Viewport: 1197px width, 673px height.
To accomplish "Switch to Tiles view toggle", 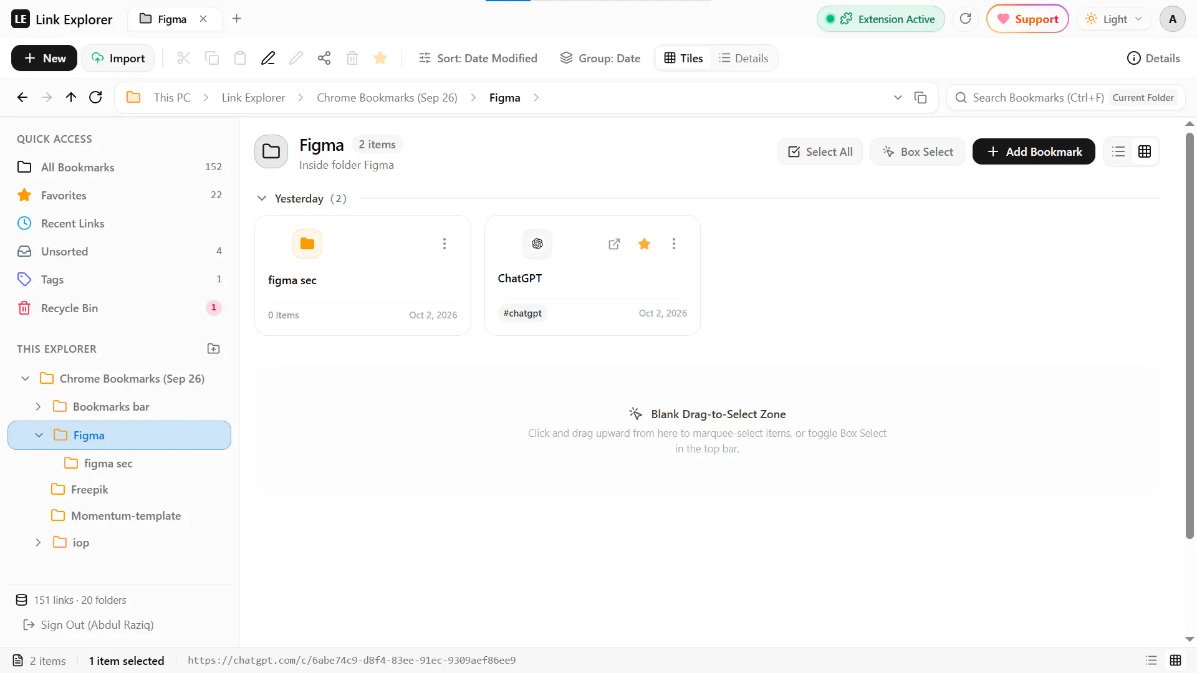I will [683, 58].
